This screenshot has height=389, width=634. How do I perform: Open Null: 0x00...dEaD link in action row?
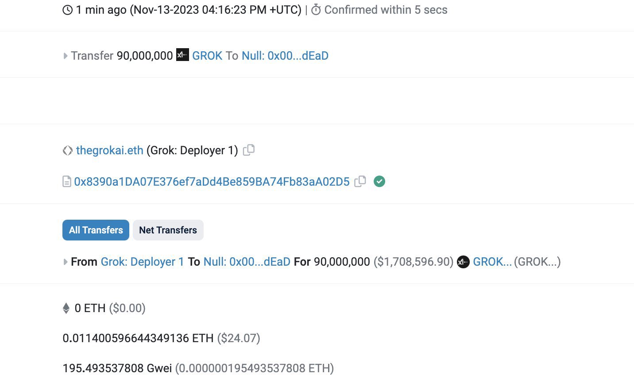[285, 56]
